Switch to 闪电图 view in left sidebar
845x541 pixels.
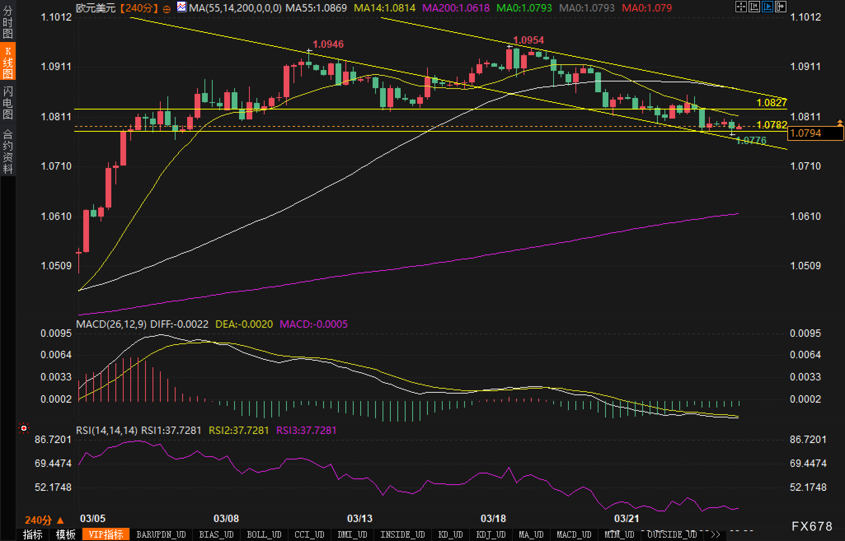7,102
